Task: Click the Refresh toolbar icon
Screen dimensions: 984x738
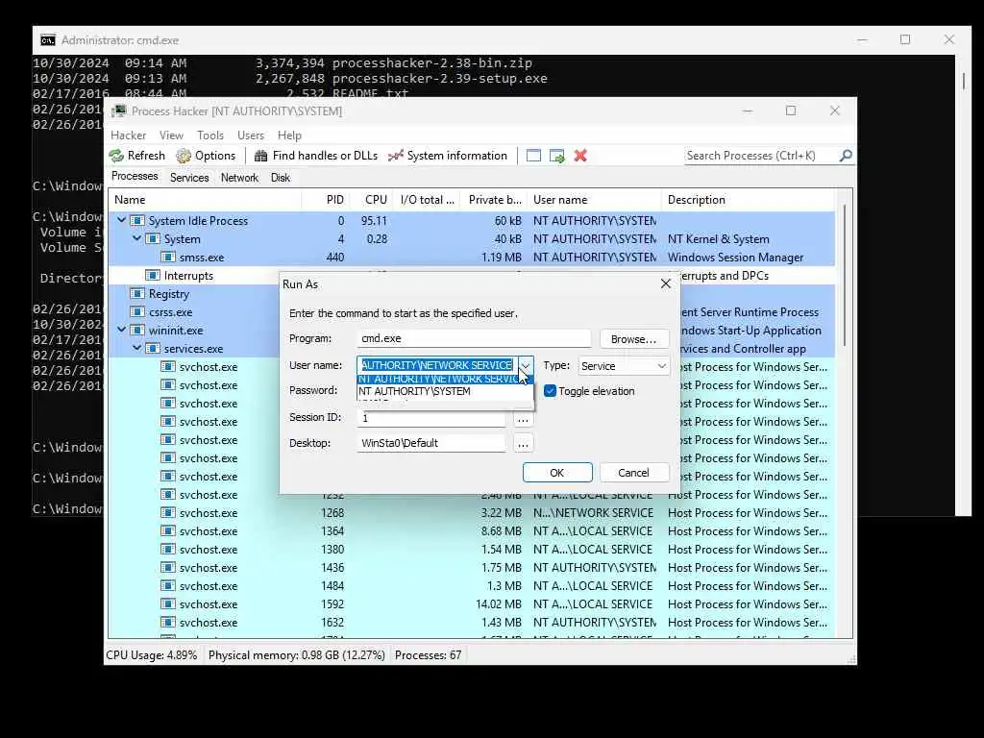Action: [x=116, y=156]
